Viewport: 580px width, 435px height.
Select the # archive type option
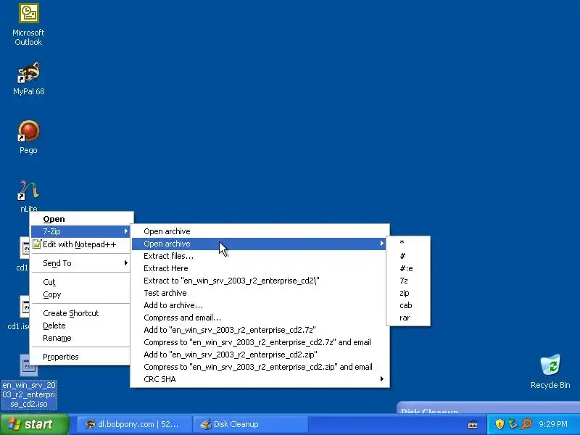click(408, 256)
